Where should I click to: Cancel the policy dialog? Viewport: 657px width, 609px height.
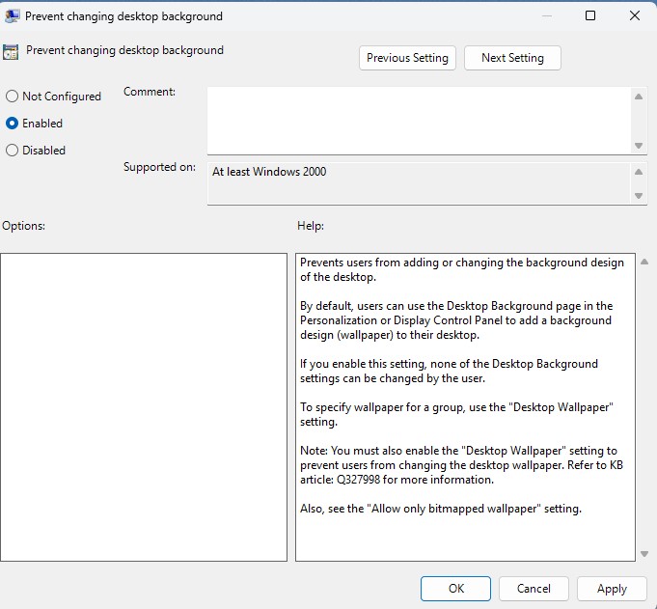(x=534, y=589)
